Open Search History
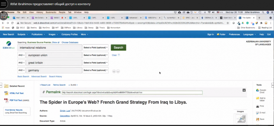 (55, 77)
